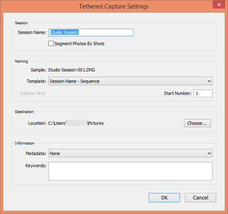Open the Template dropdown
Screen dimensions: 228x214
[130, 81]
